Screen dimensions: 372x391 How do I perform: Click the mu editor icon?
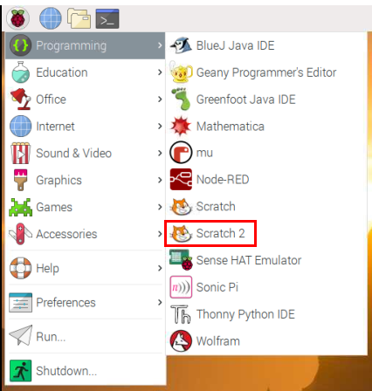(181, 153)
